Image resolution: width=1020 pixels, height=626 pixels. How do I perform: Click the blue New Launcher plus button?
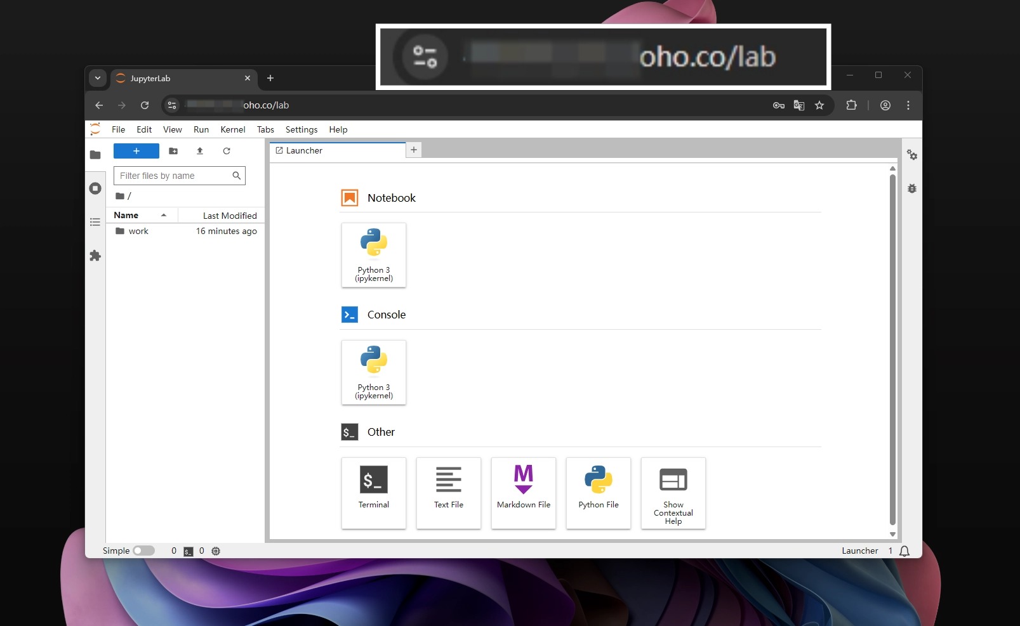tap(136, 151)
